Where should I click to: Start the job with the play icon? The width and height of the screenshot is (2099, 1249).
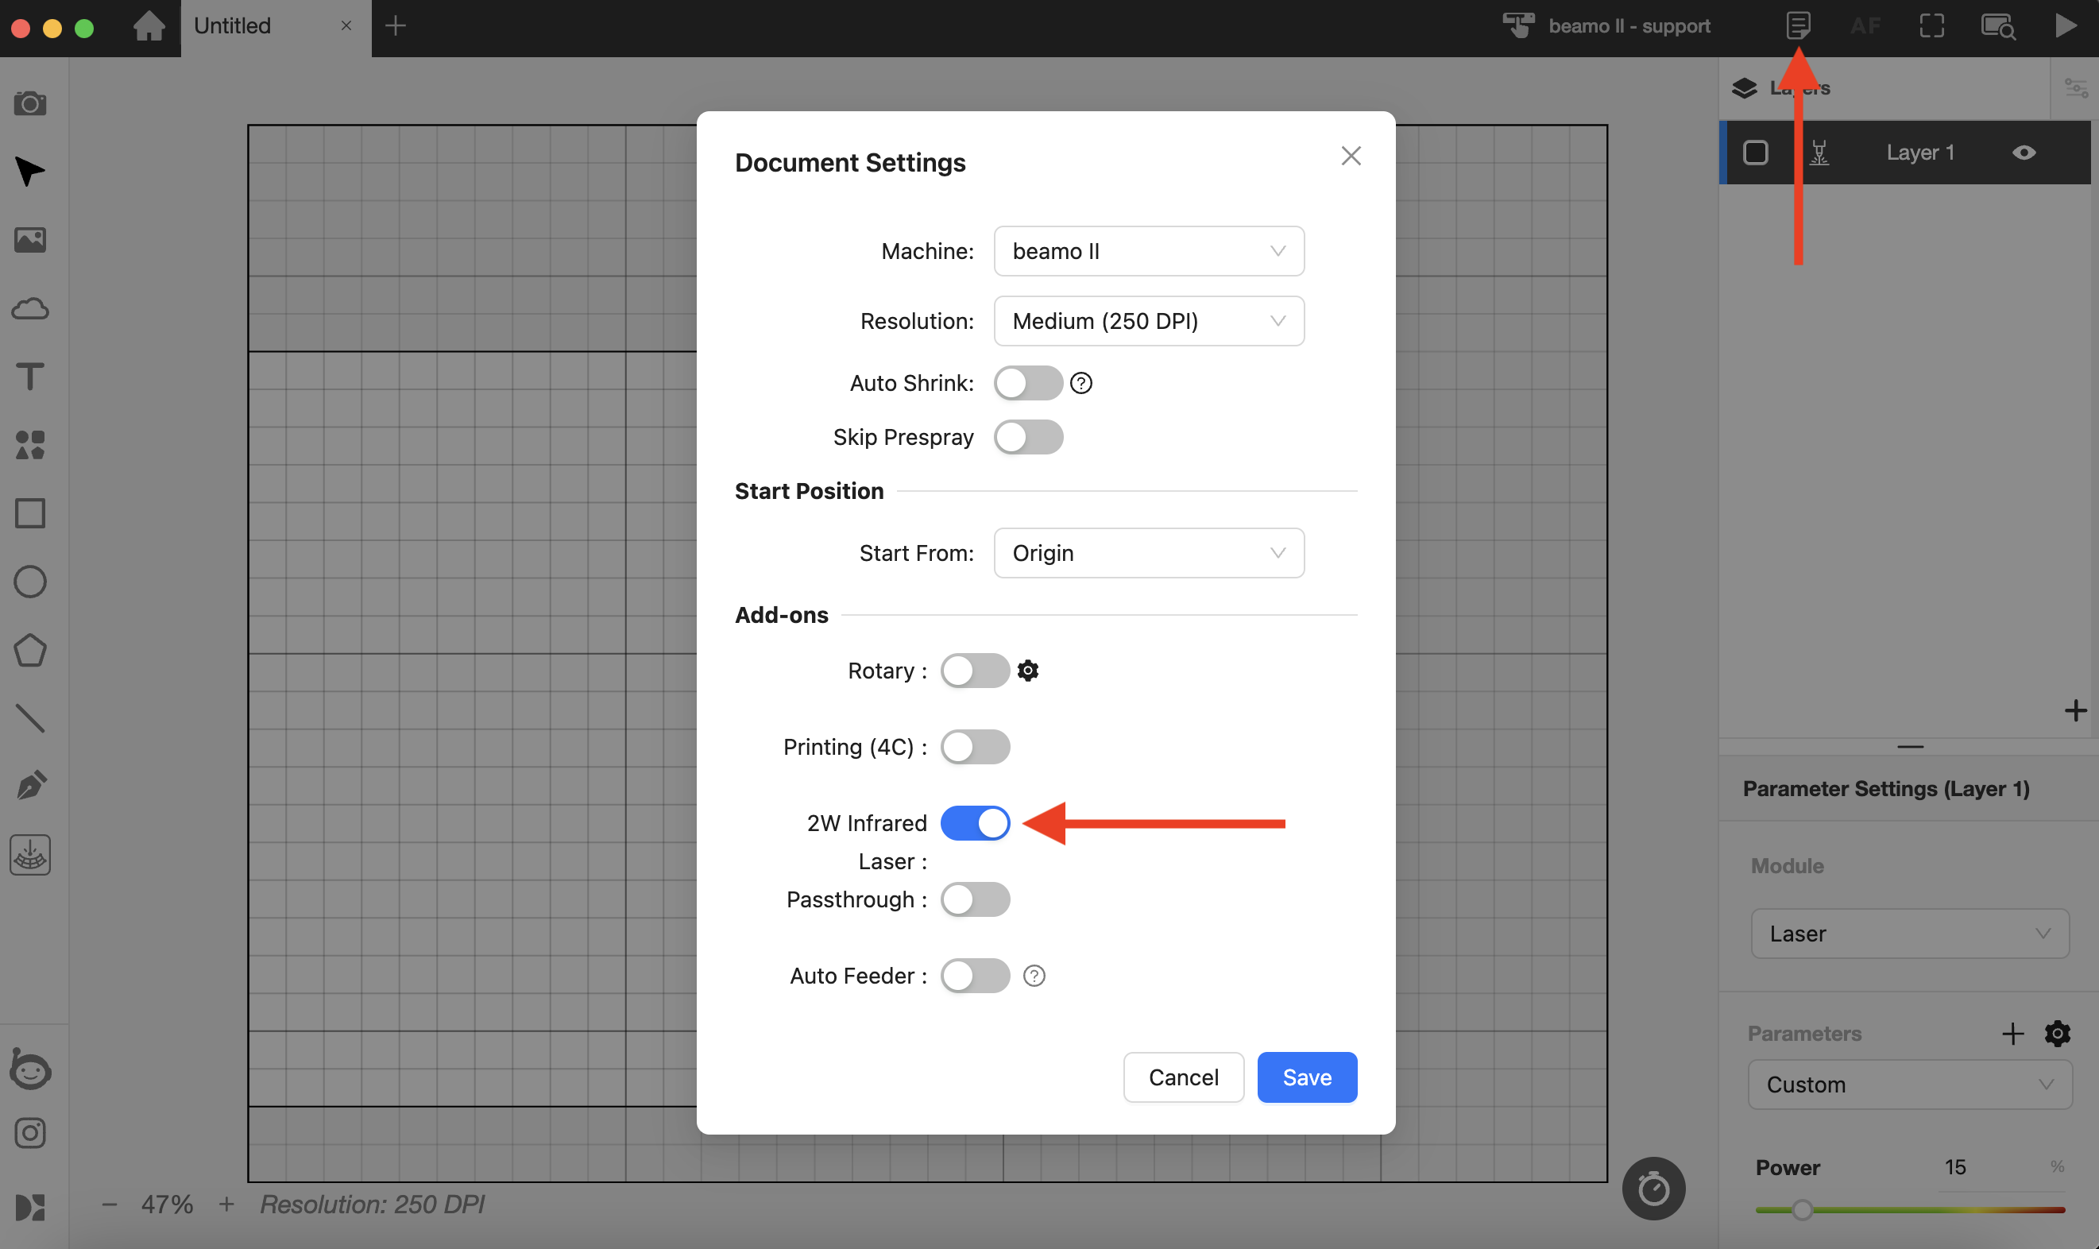2066,25
